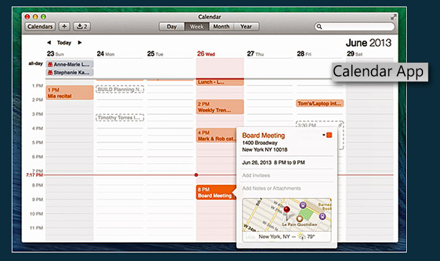Click Add Notes or Attachments field
This screenshot has height=261, width=440.
tap(271, 188)
